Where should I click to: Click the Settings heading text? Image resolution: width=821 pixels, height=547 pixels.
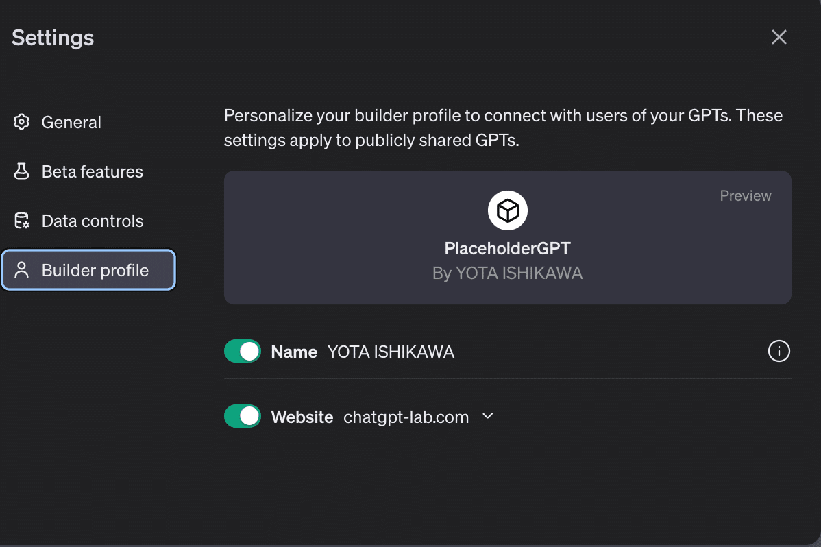click(53, 38)
